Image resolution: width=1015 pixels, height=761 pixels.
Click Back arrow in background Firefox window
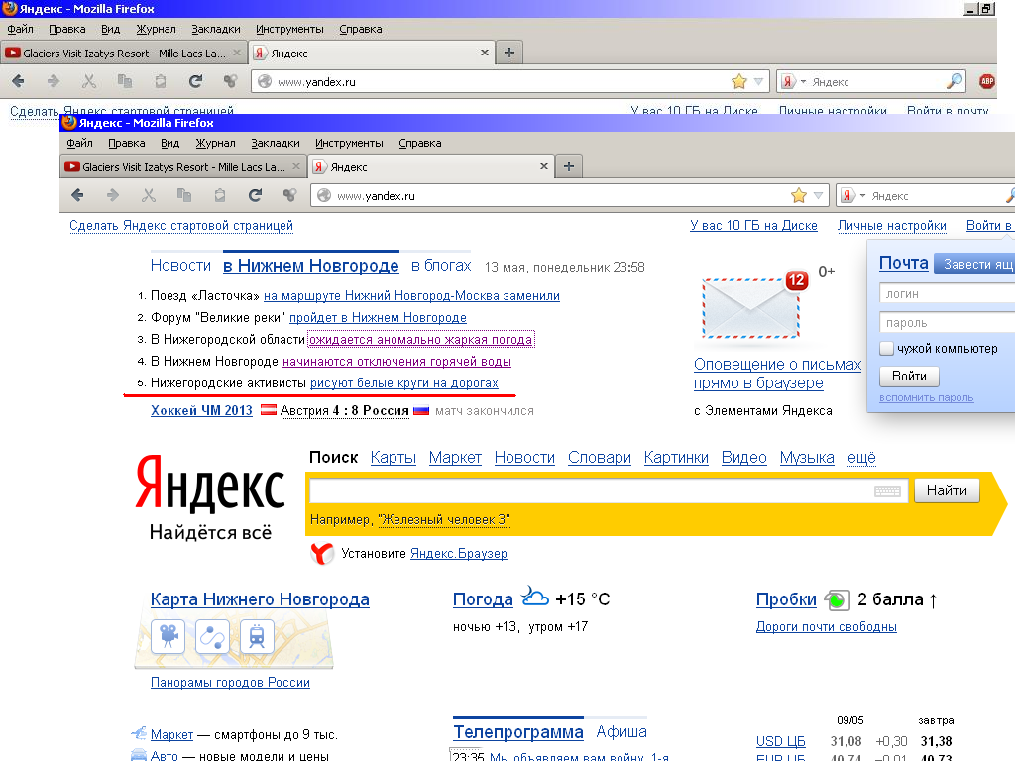pyautogui.click(x=18, y=81)
